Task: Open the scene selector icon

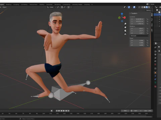Action: 148,4
